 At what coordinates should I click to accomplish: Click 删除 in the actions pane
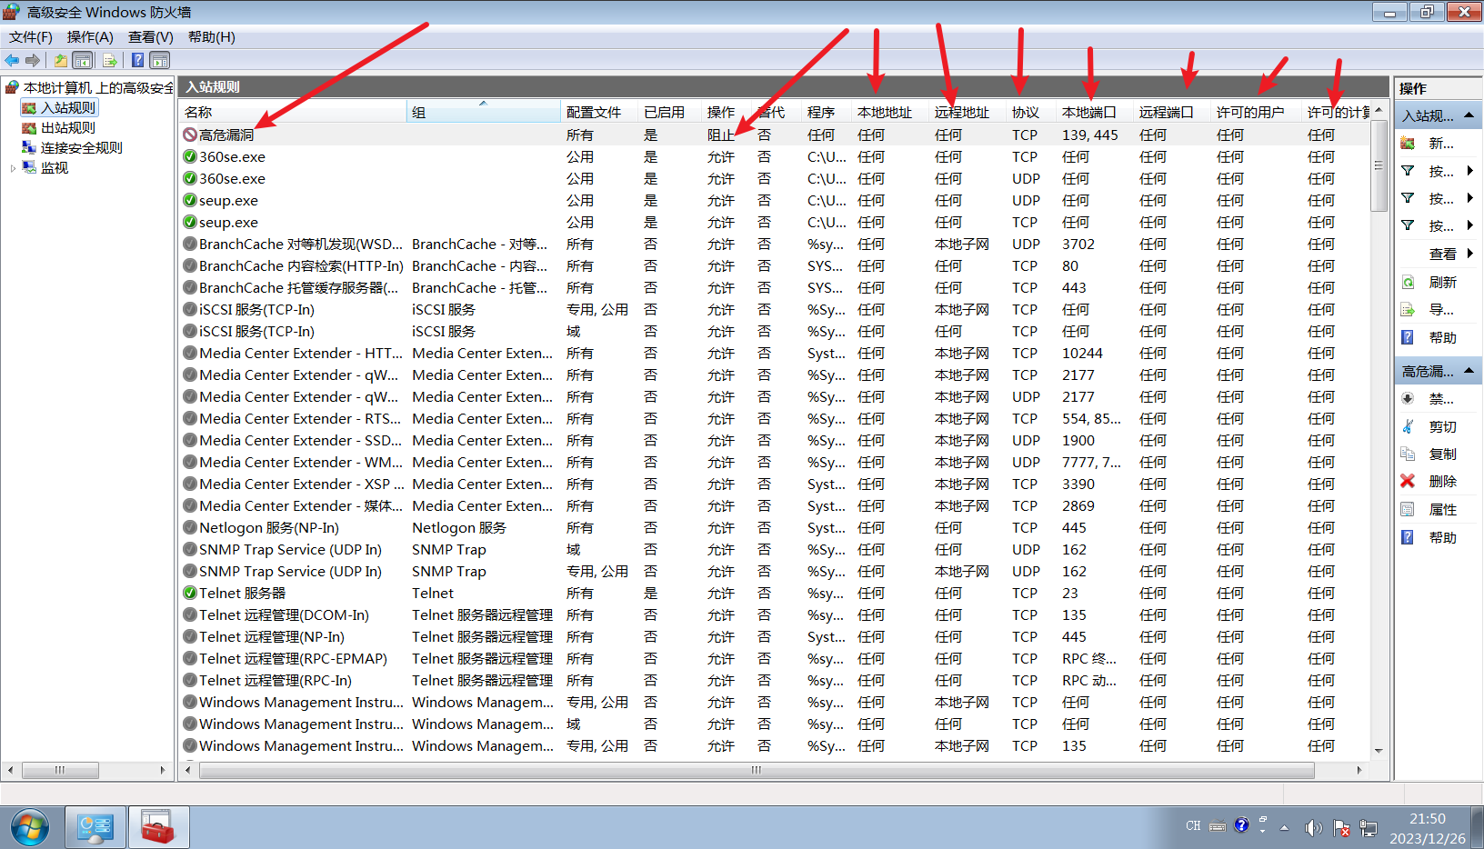[1442, 481]
